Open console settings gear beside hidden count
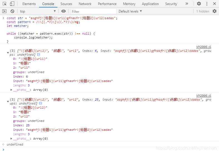This screenshot has height=153, width=219. (x=215, y=11)
